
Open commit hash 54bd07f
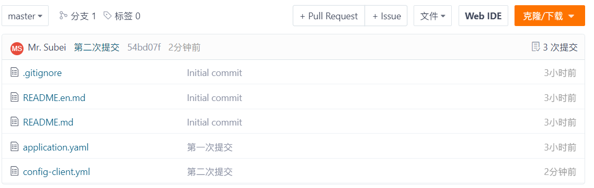[144, 47]
